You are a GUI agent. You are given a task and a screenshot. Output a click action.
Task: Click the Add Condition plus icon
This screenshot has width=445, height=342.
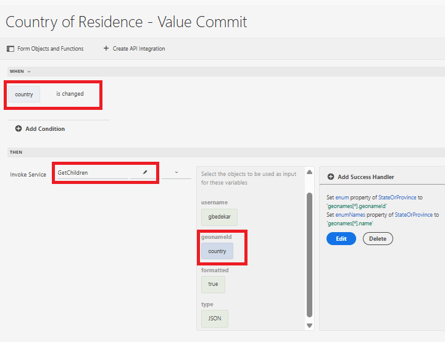(x=19, y=129)
